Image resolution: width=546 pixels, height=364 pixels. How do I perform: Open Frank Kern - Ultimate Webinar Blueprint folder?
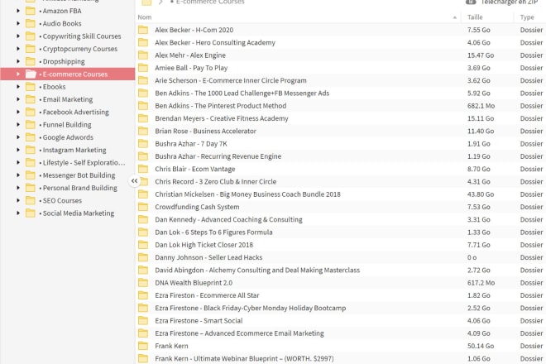click(244, 358)
